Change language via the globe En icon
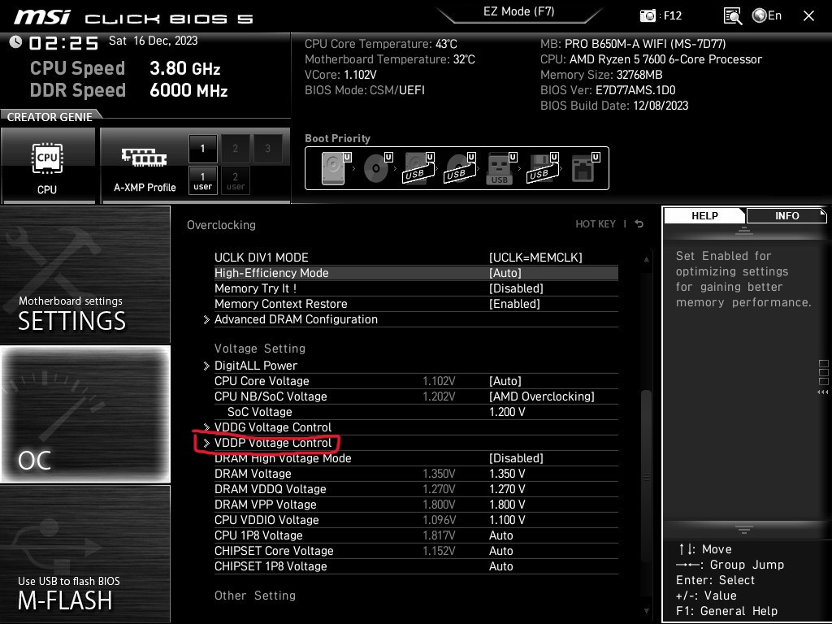Viewport: 832px width, 624px height. coord(767,15)
